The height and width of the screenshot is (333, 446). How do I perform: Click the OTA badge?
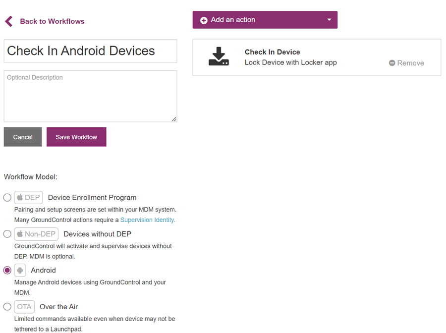(x=24, y=307)
